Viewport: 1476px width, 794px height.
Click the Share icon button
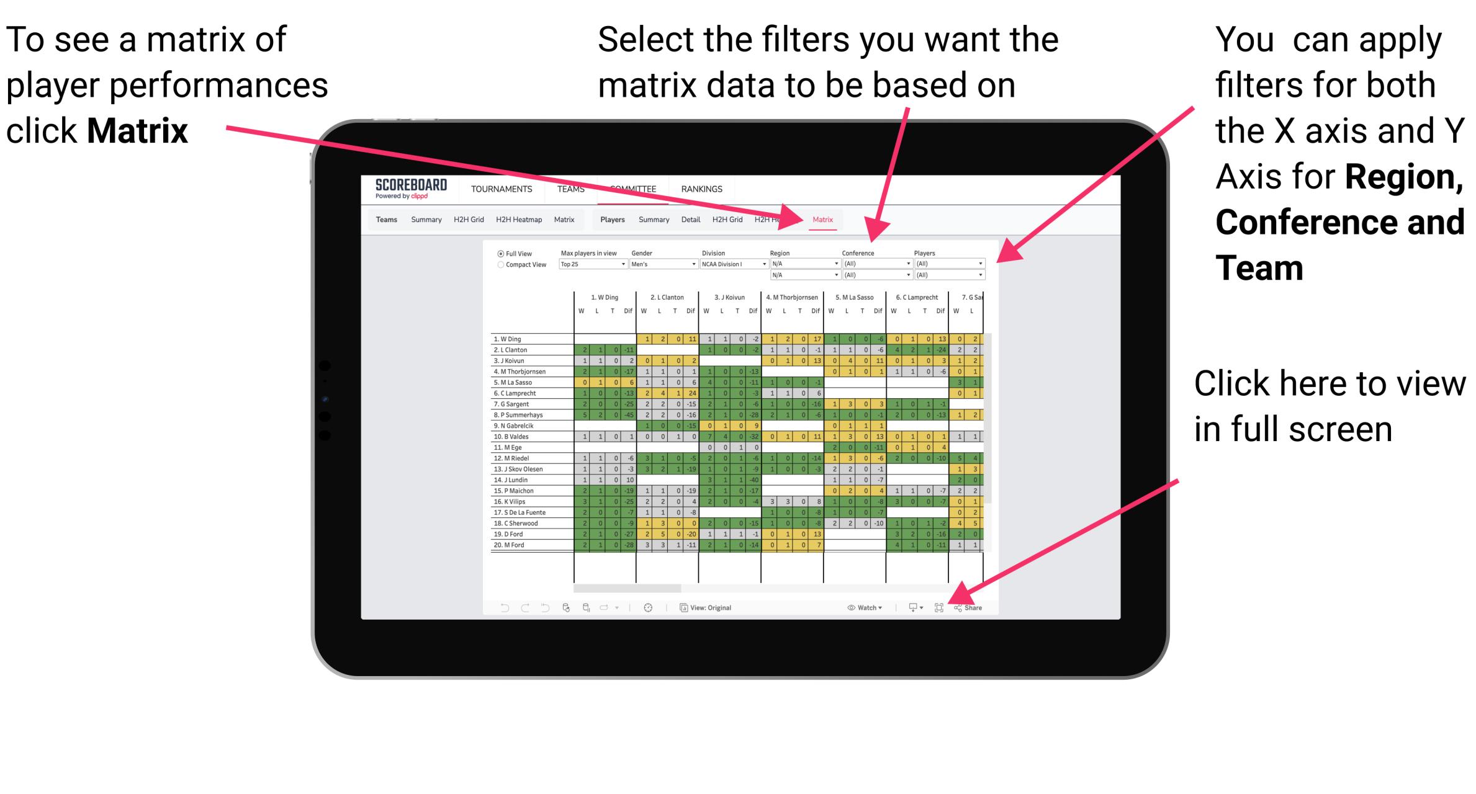click(968, 607)
